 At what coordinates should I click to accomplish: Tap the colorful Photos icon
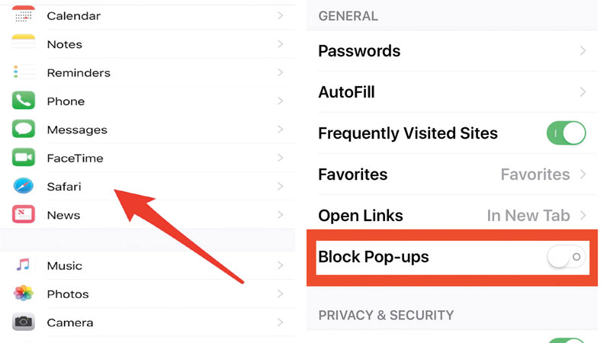(24, 293)
